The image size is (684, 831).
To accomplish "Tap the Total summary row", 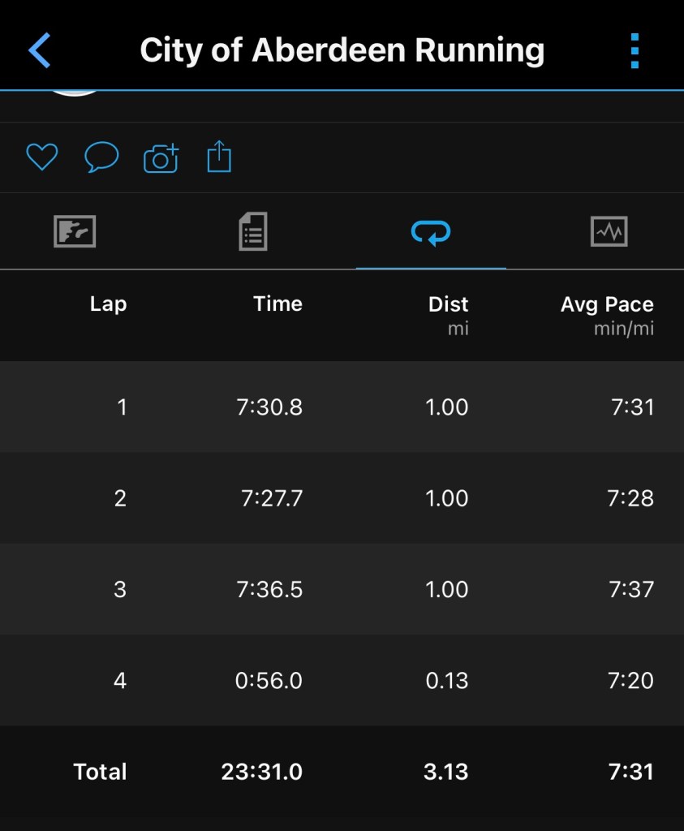I will [342, 772].
